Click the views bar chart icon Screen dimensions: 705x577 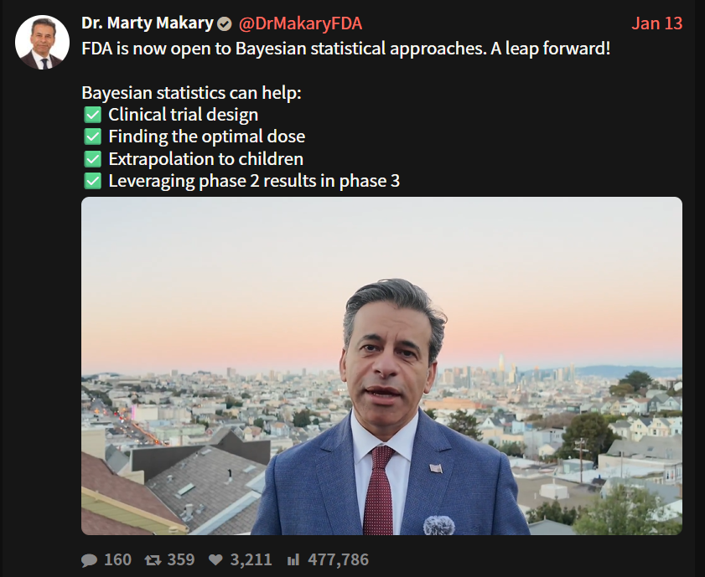click(293, 559)
